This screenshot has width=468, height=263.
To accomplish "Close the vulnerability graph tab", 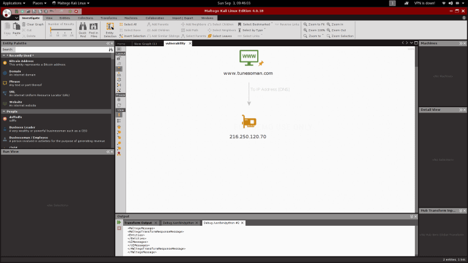I will [x=190, y=44].
